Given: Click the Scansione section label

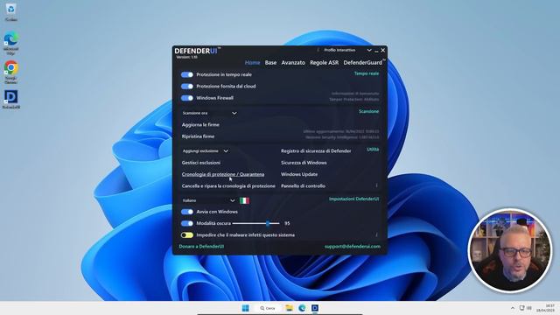Looking at the screenshot, I should (x=368, y=111).
